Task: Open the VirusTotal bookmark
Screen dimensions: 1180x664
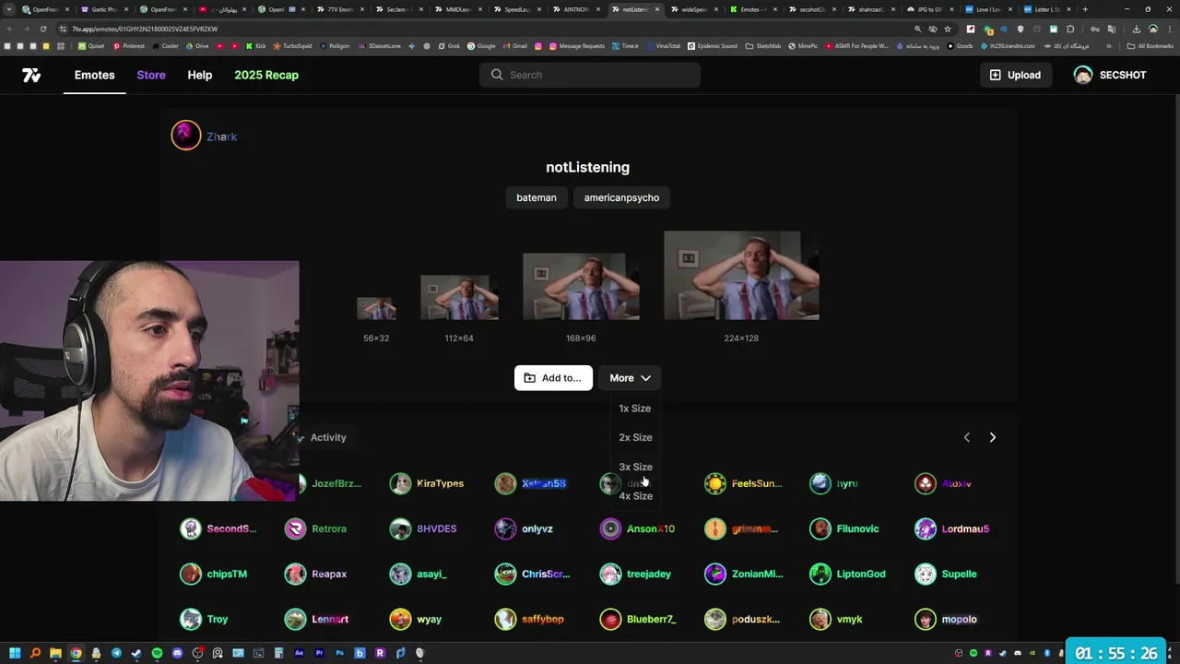Action: 663,45
